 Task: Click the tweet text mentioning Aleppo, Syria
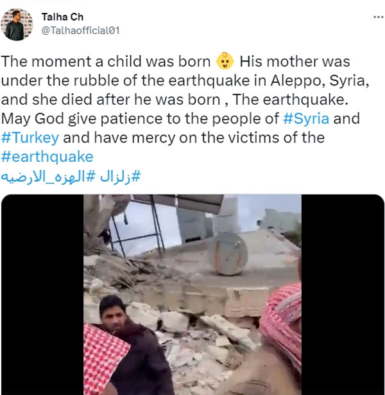185,81
